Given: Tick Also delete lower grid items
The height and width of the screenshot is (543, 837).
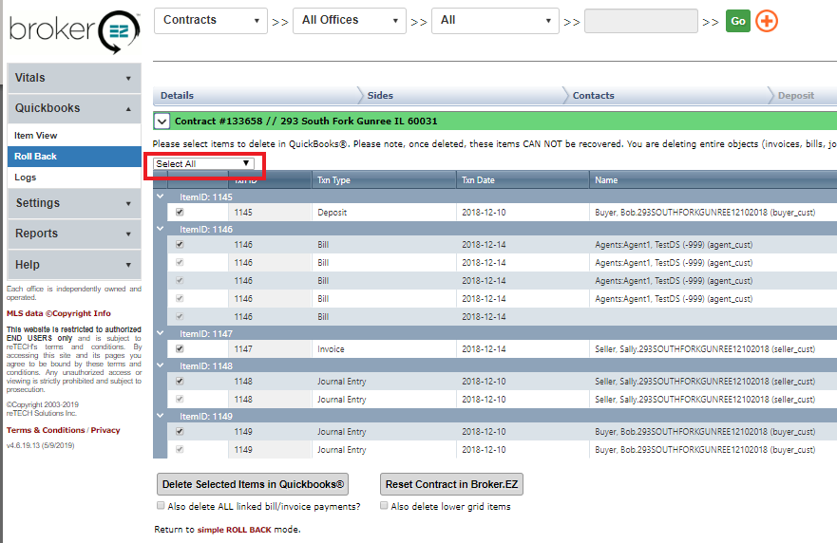Looking at the screenshot, I should pos(384,506).
